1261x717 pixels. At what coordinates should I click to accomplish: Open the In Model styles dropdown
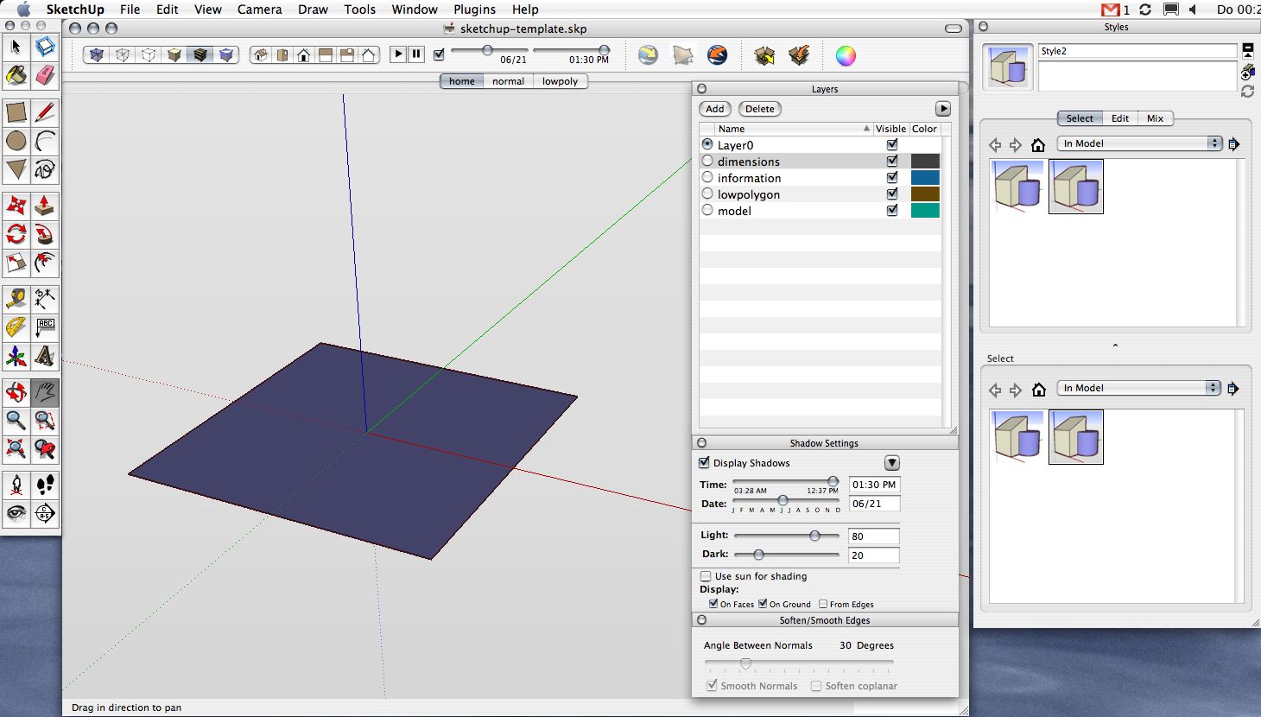pyautogui.click(x=1140, y=144)
